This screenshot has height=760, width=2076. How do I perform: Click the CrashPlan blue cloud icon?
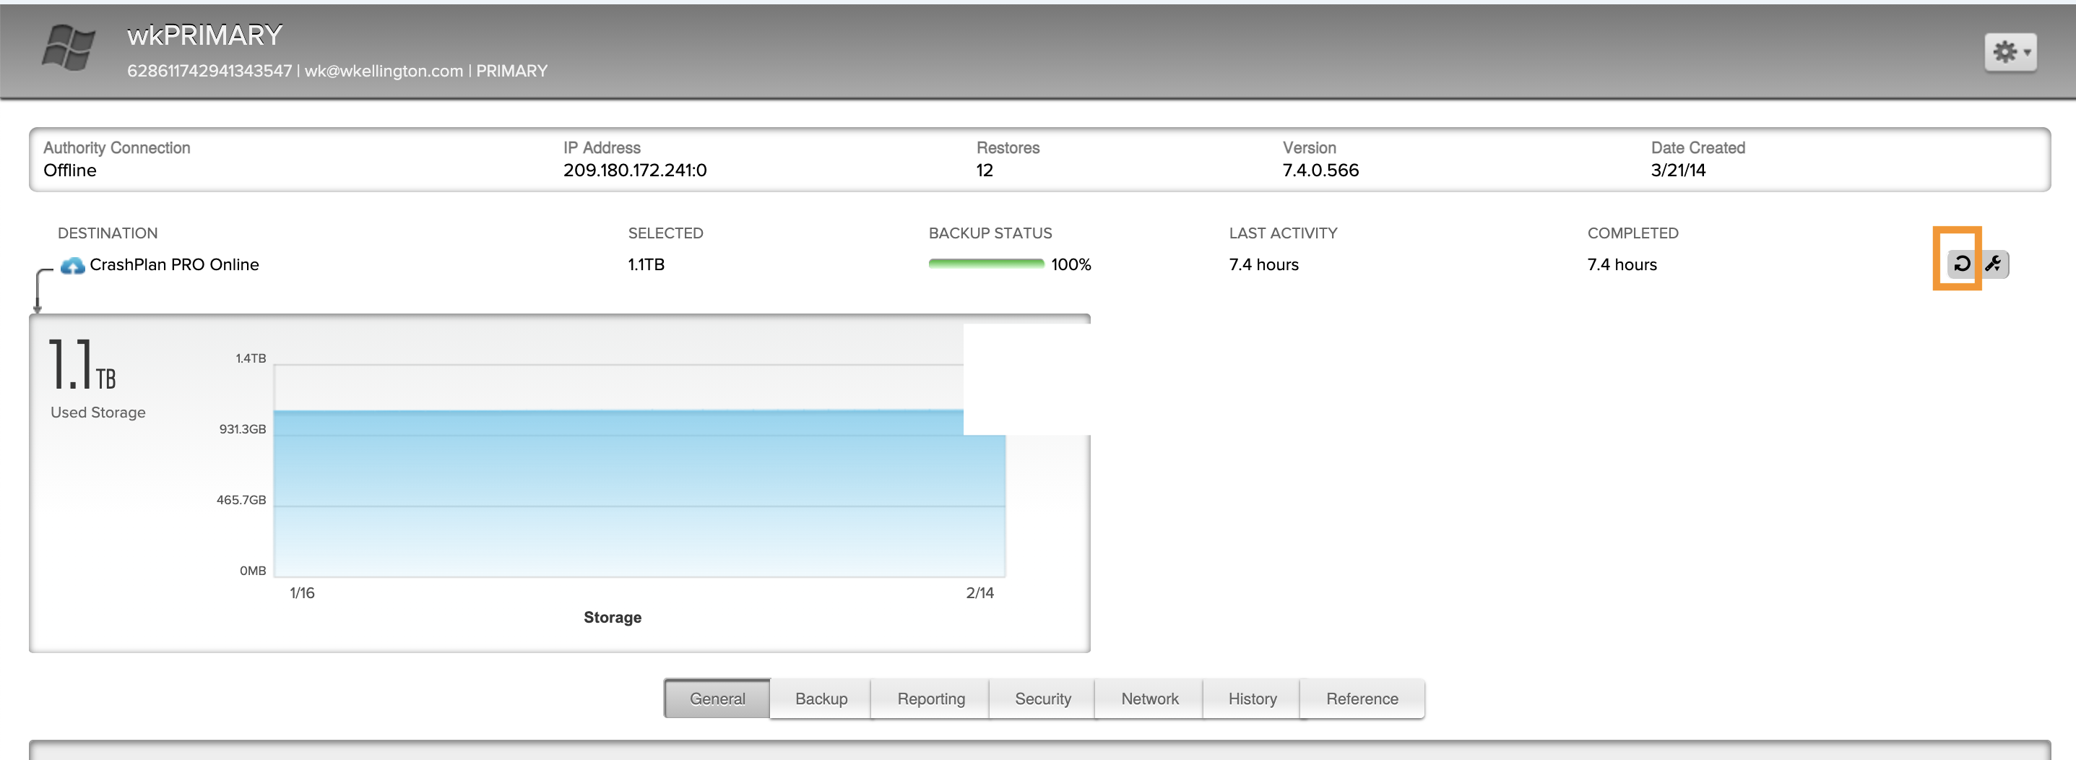[72, 265]
